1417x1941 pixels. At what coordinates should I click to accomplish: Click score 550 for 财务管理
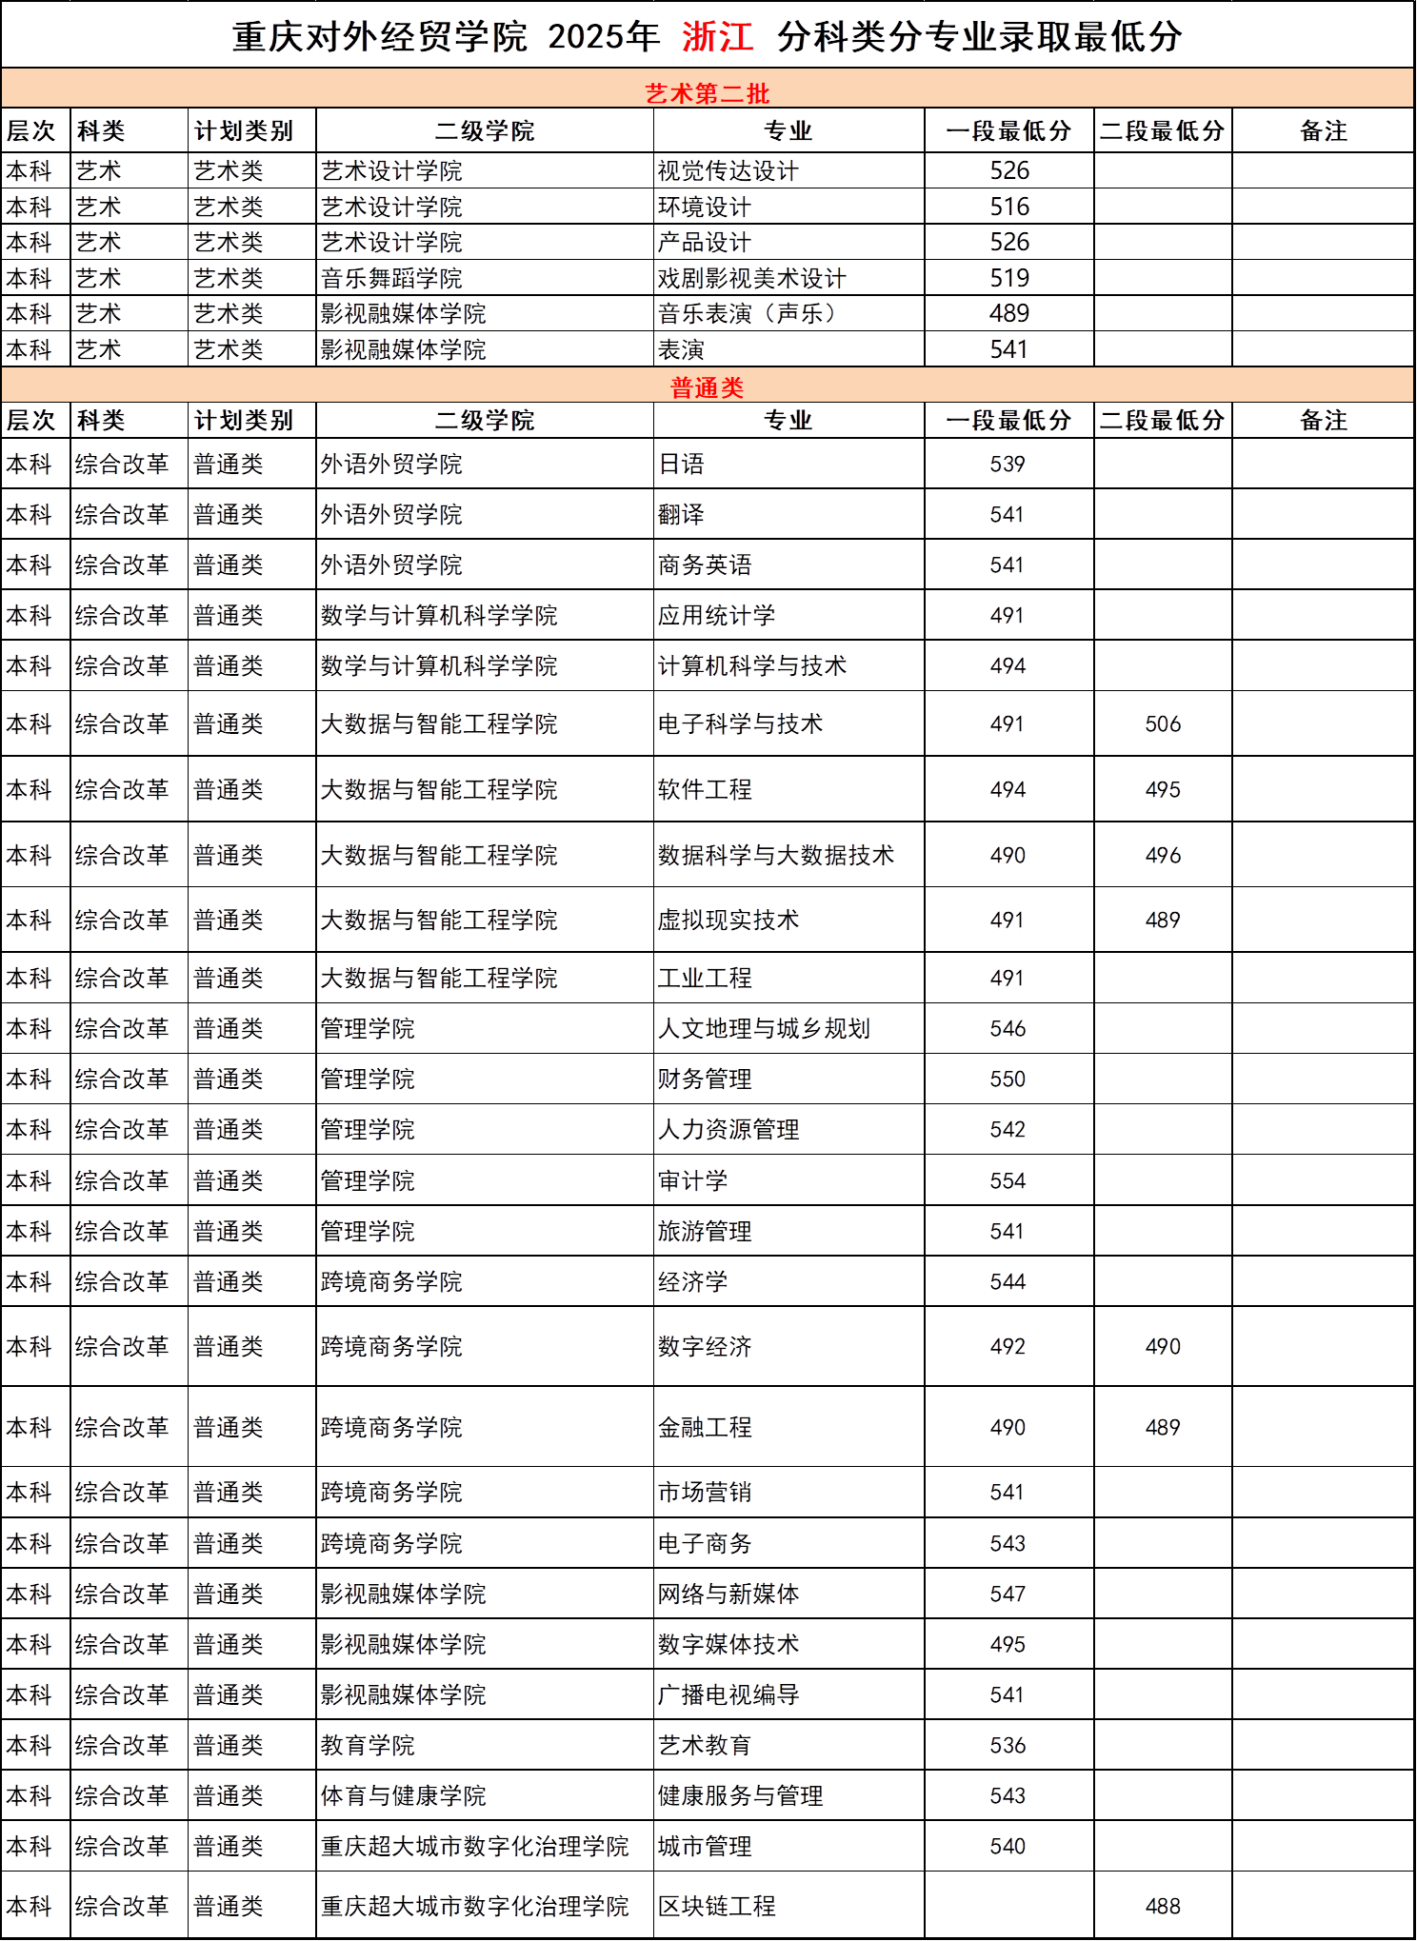tap(1008, 1079)
